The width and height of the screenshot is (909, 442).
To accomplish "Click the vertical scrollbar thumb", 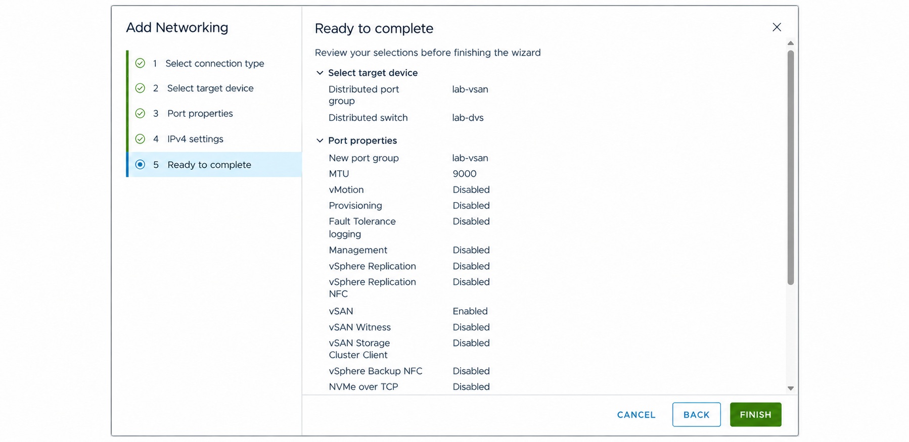I will click(791, 167).
